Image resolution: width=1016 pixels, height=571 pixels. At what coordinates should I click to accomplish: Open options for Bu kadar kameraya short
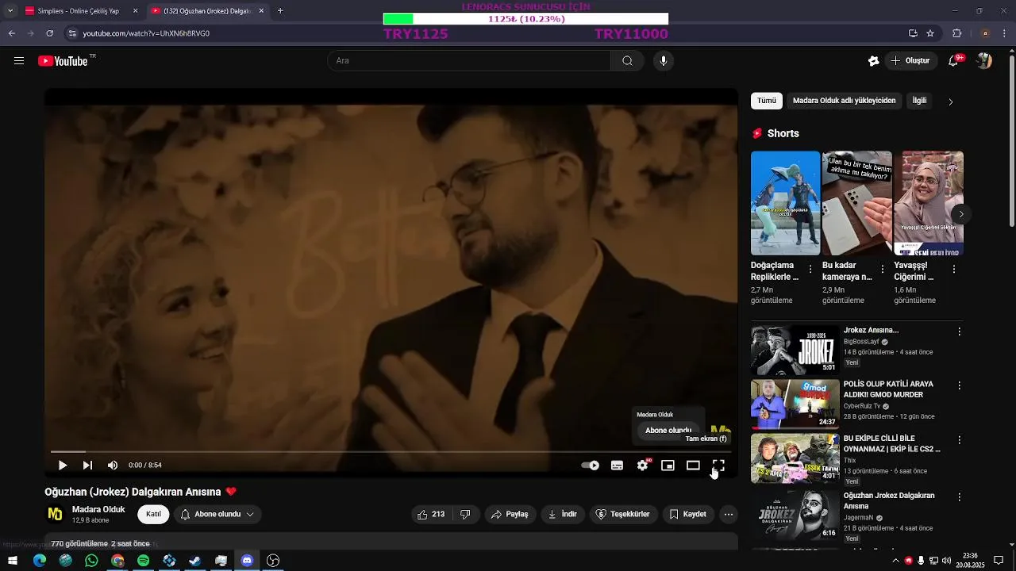click(x=883, y=270)
